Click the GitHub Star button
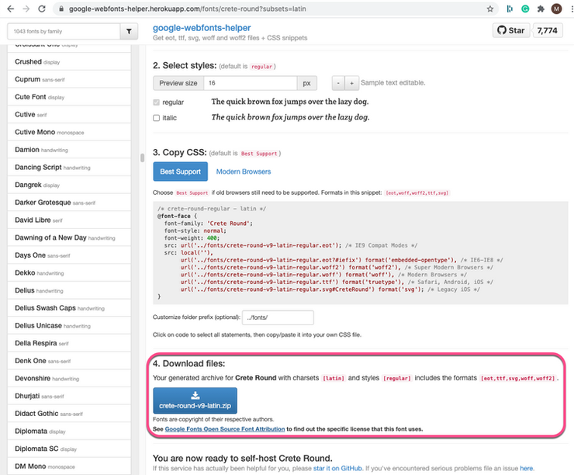The width and height of the screenshot is (574, 475). [513, 31]
